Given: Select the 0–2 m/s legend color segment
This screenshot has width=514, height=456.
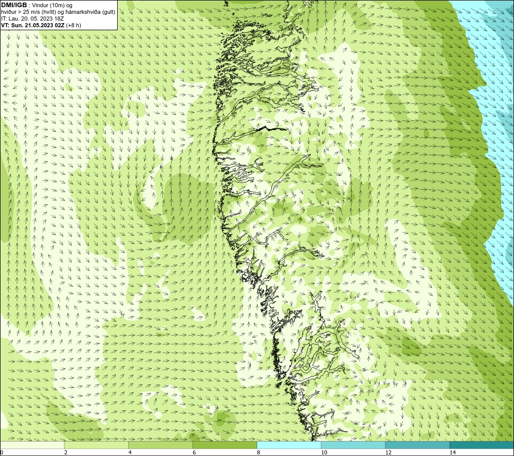Looking at the screenshot, I should pos(32,445).
